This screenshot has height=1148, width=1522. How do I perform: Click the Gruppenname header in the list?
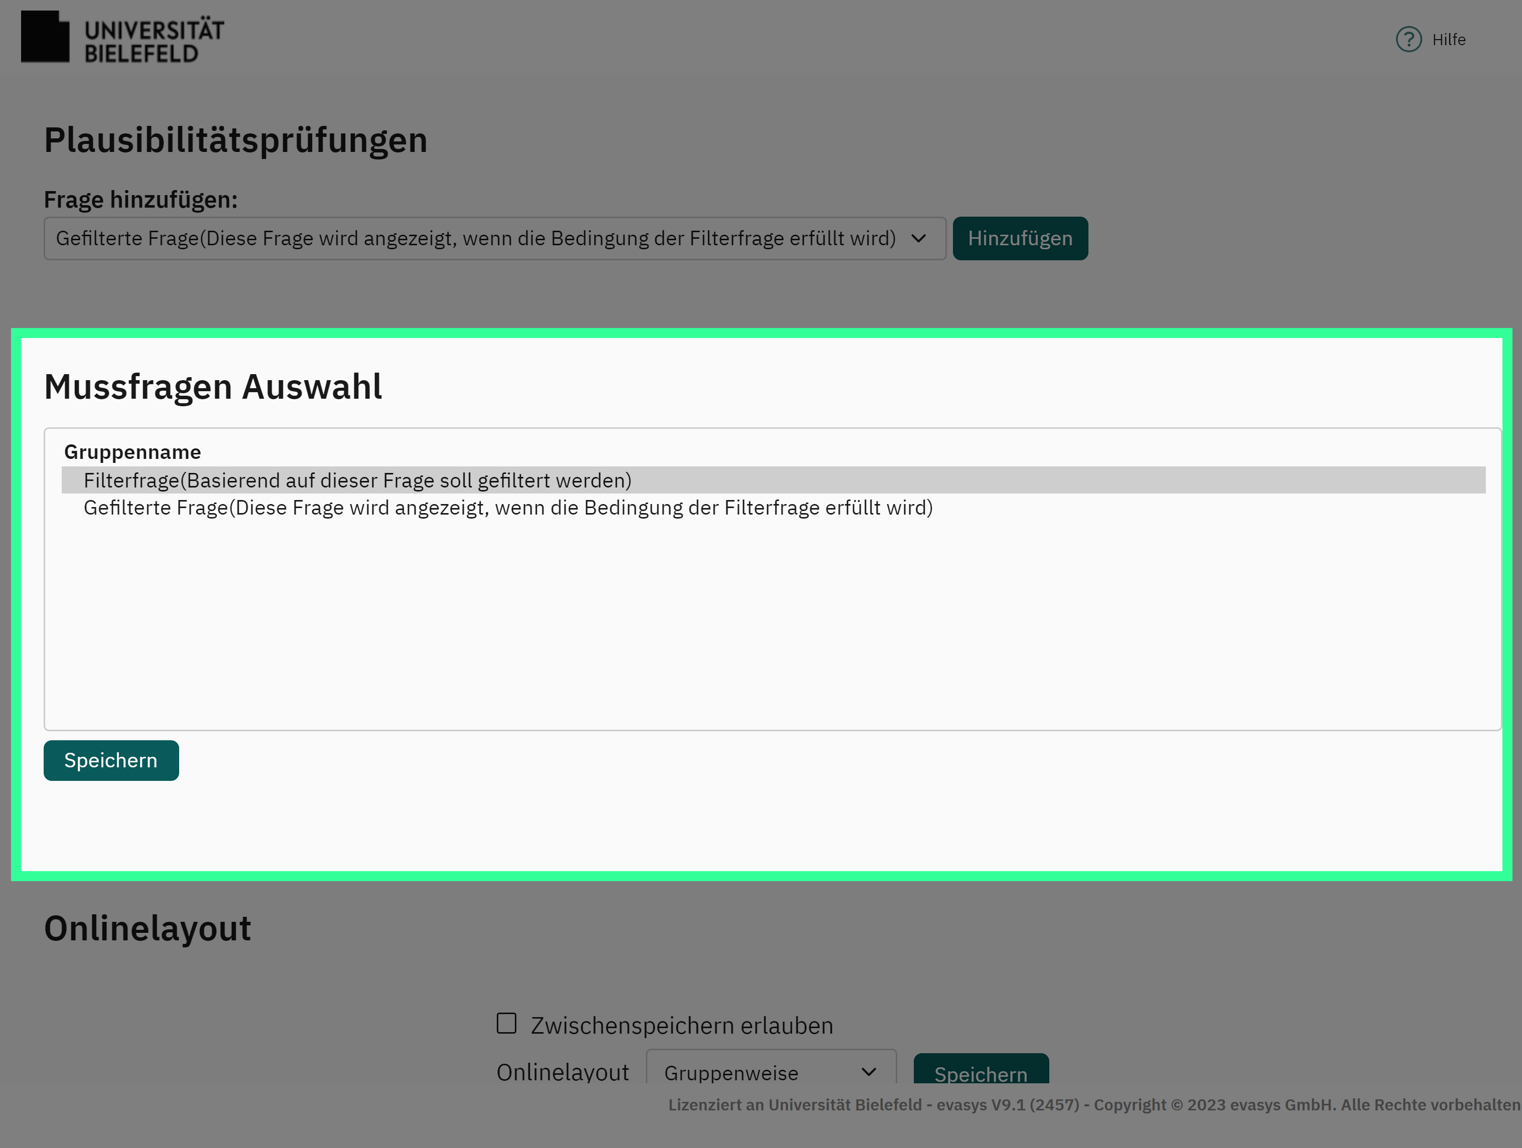point(133,452)
